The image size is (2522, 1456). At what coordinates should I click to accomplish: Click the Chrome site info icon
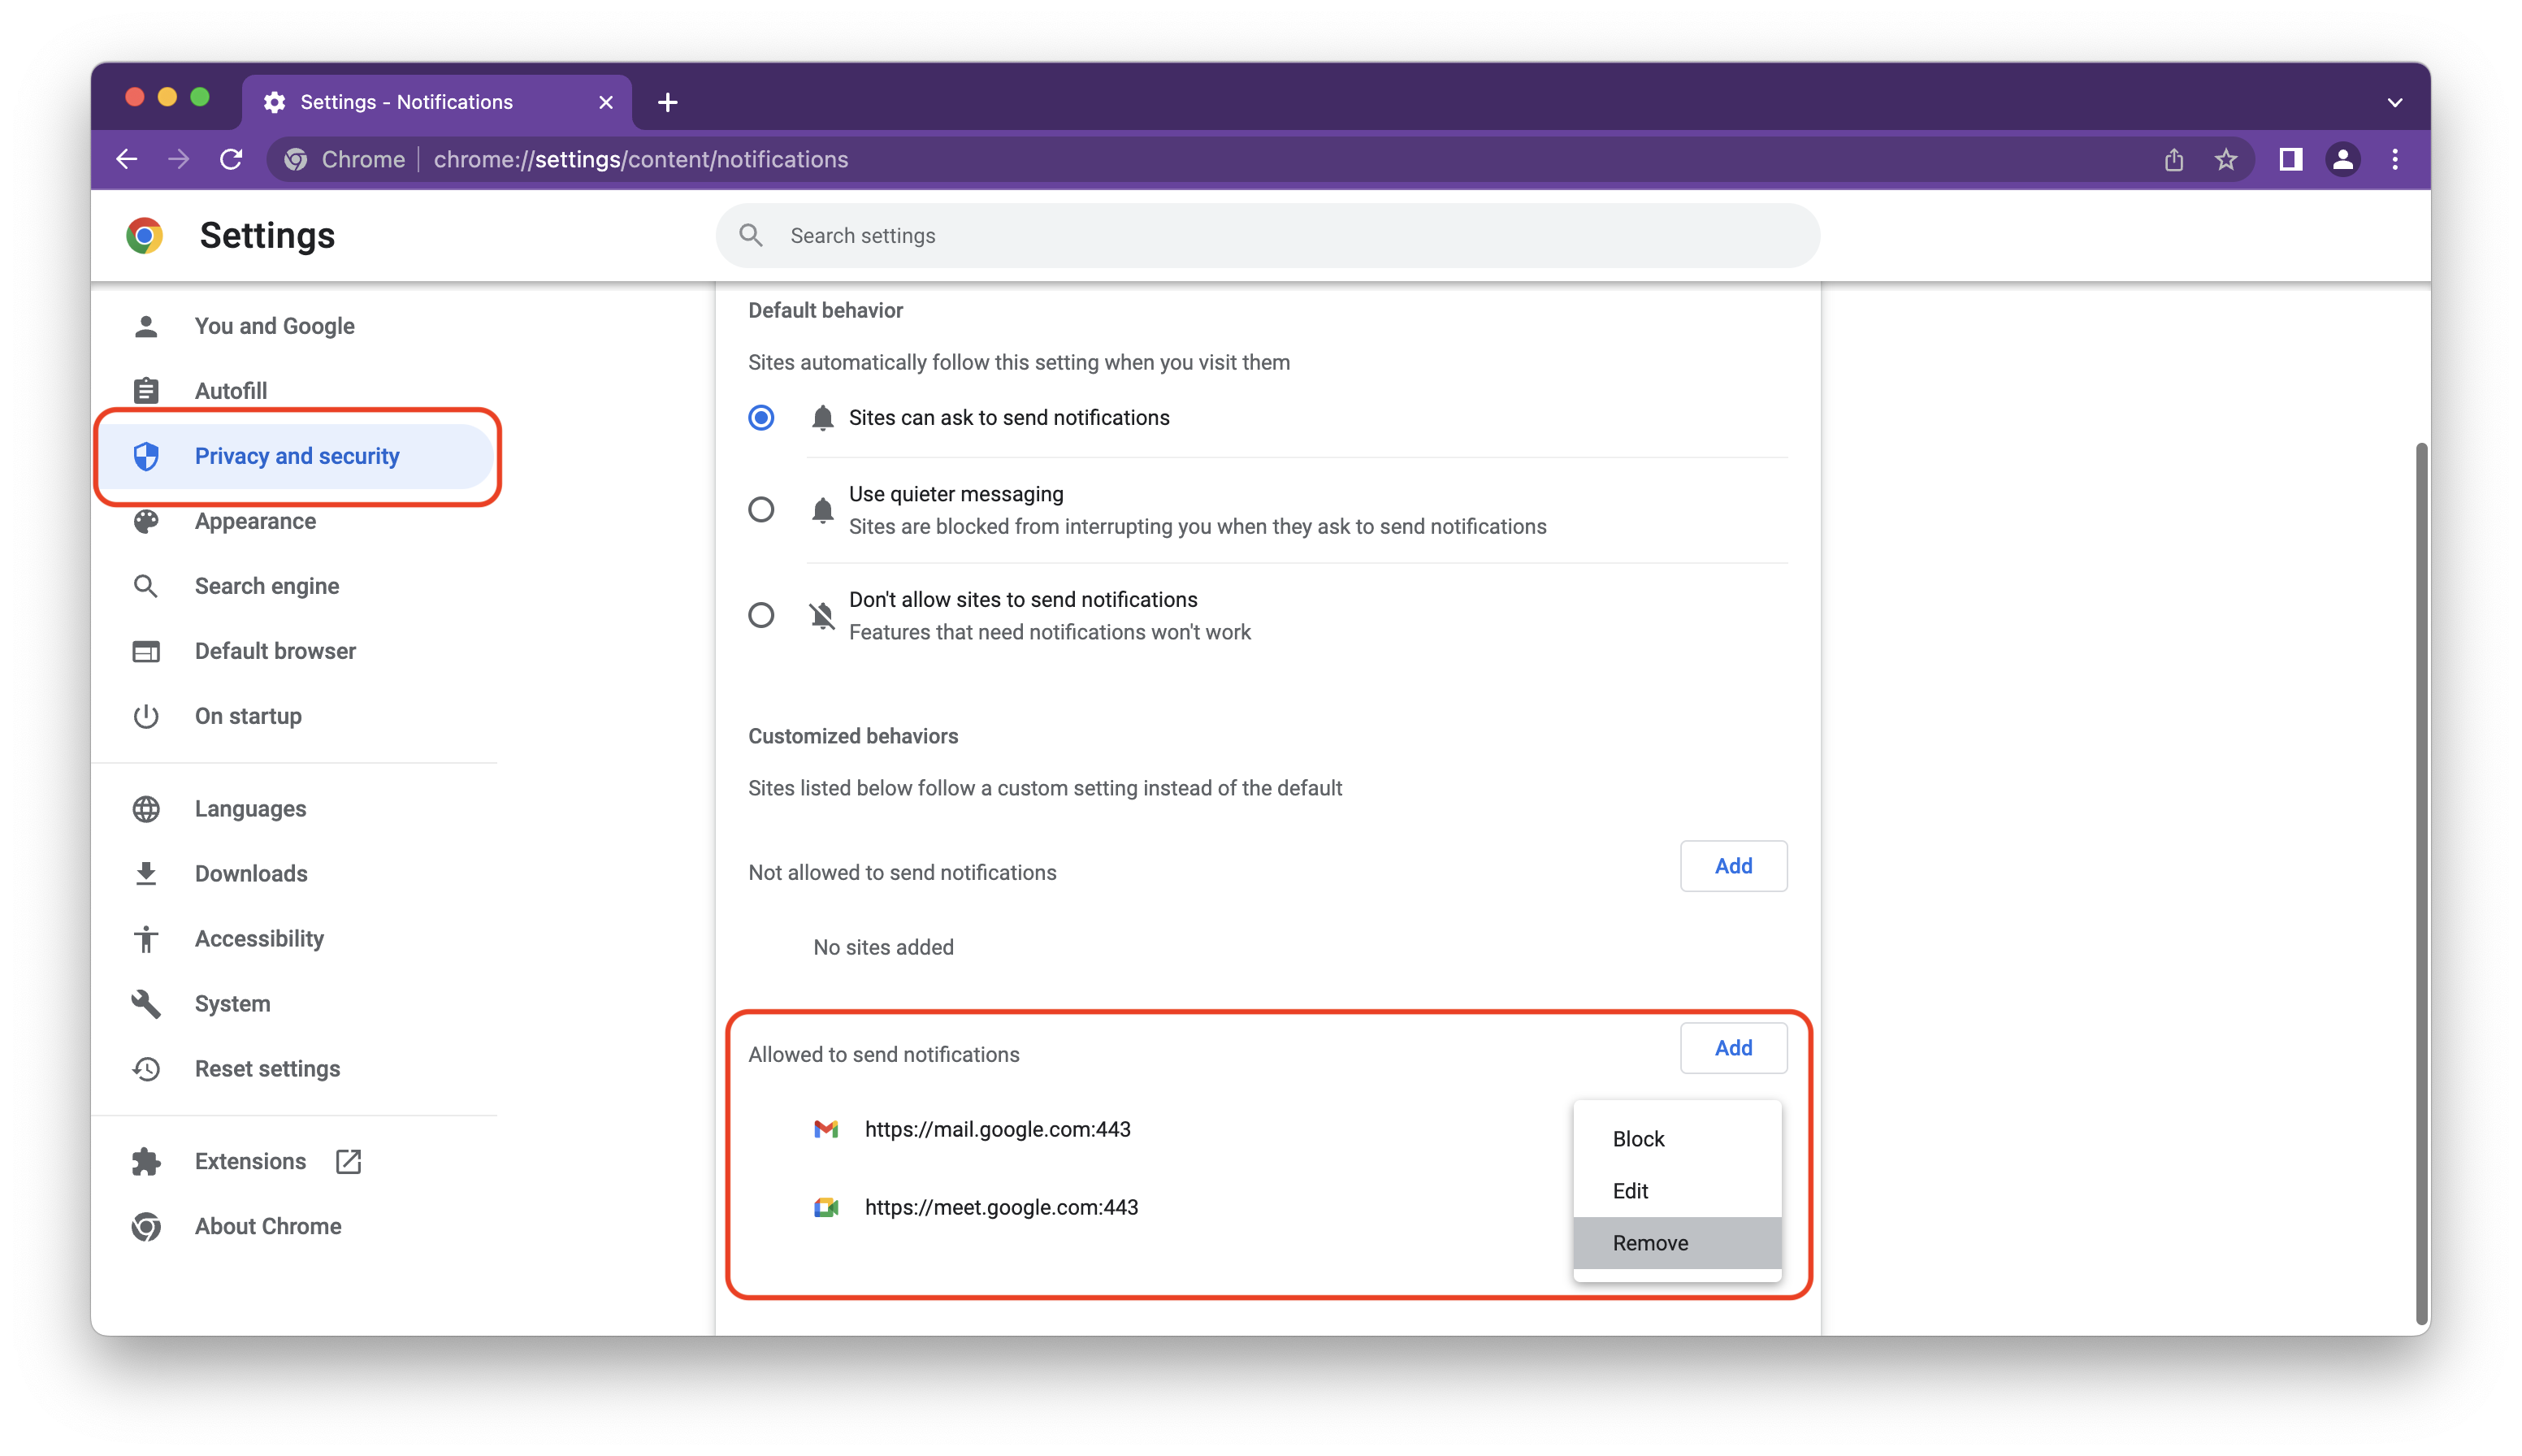296,159
